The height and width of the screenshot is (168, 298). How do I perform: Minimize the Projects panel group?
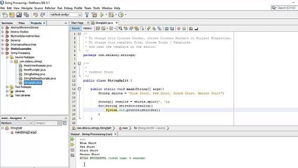[x=66, y=23]
